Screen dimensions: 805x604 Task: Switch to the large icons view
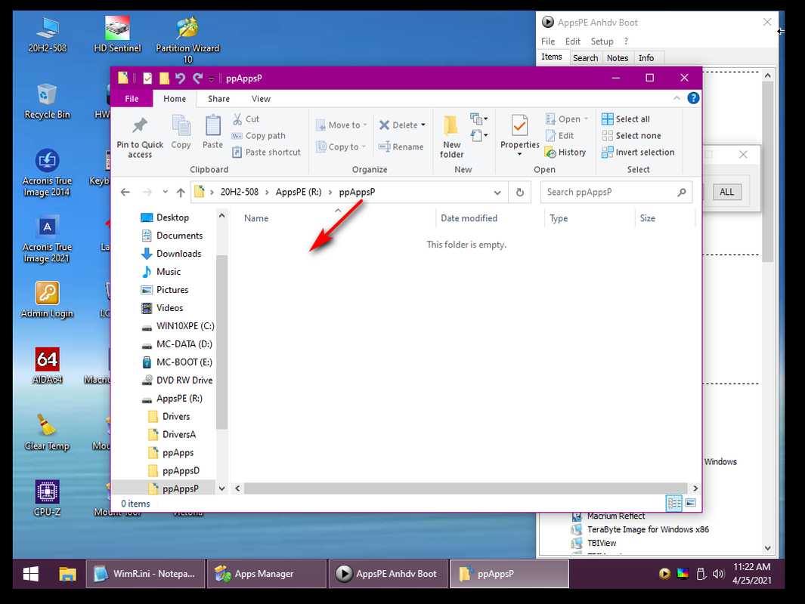pyautogui.click(x=691, y=503)
